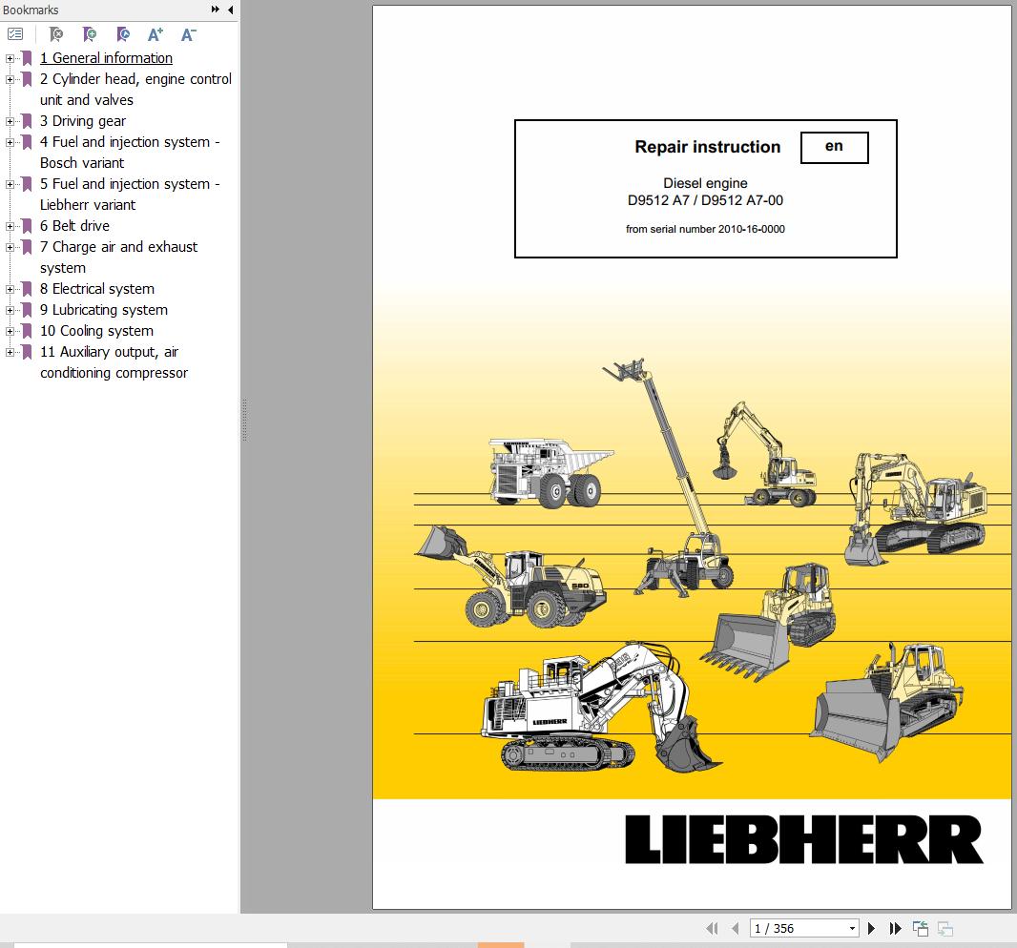The height and width of the screenshot is (948, 1017).
Task: Jump to the 6 Belt drive bookmark
Action: tap(74, 226)
